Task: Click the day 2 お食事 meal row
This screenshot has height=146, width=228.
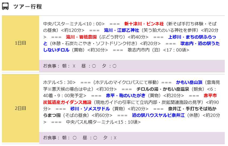Action: point(132,138)
